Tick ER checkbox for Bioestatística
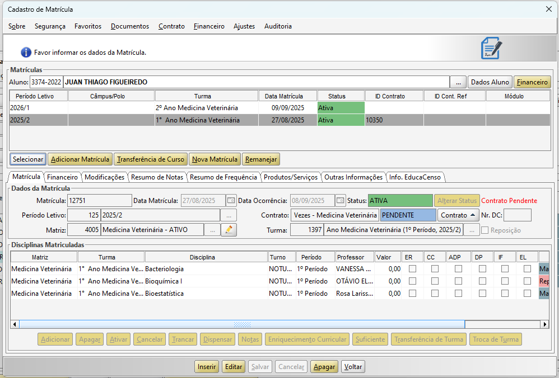The image size is (559, 378). tap(412, 294)
